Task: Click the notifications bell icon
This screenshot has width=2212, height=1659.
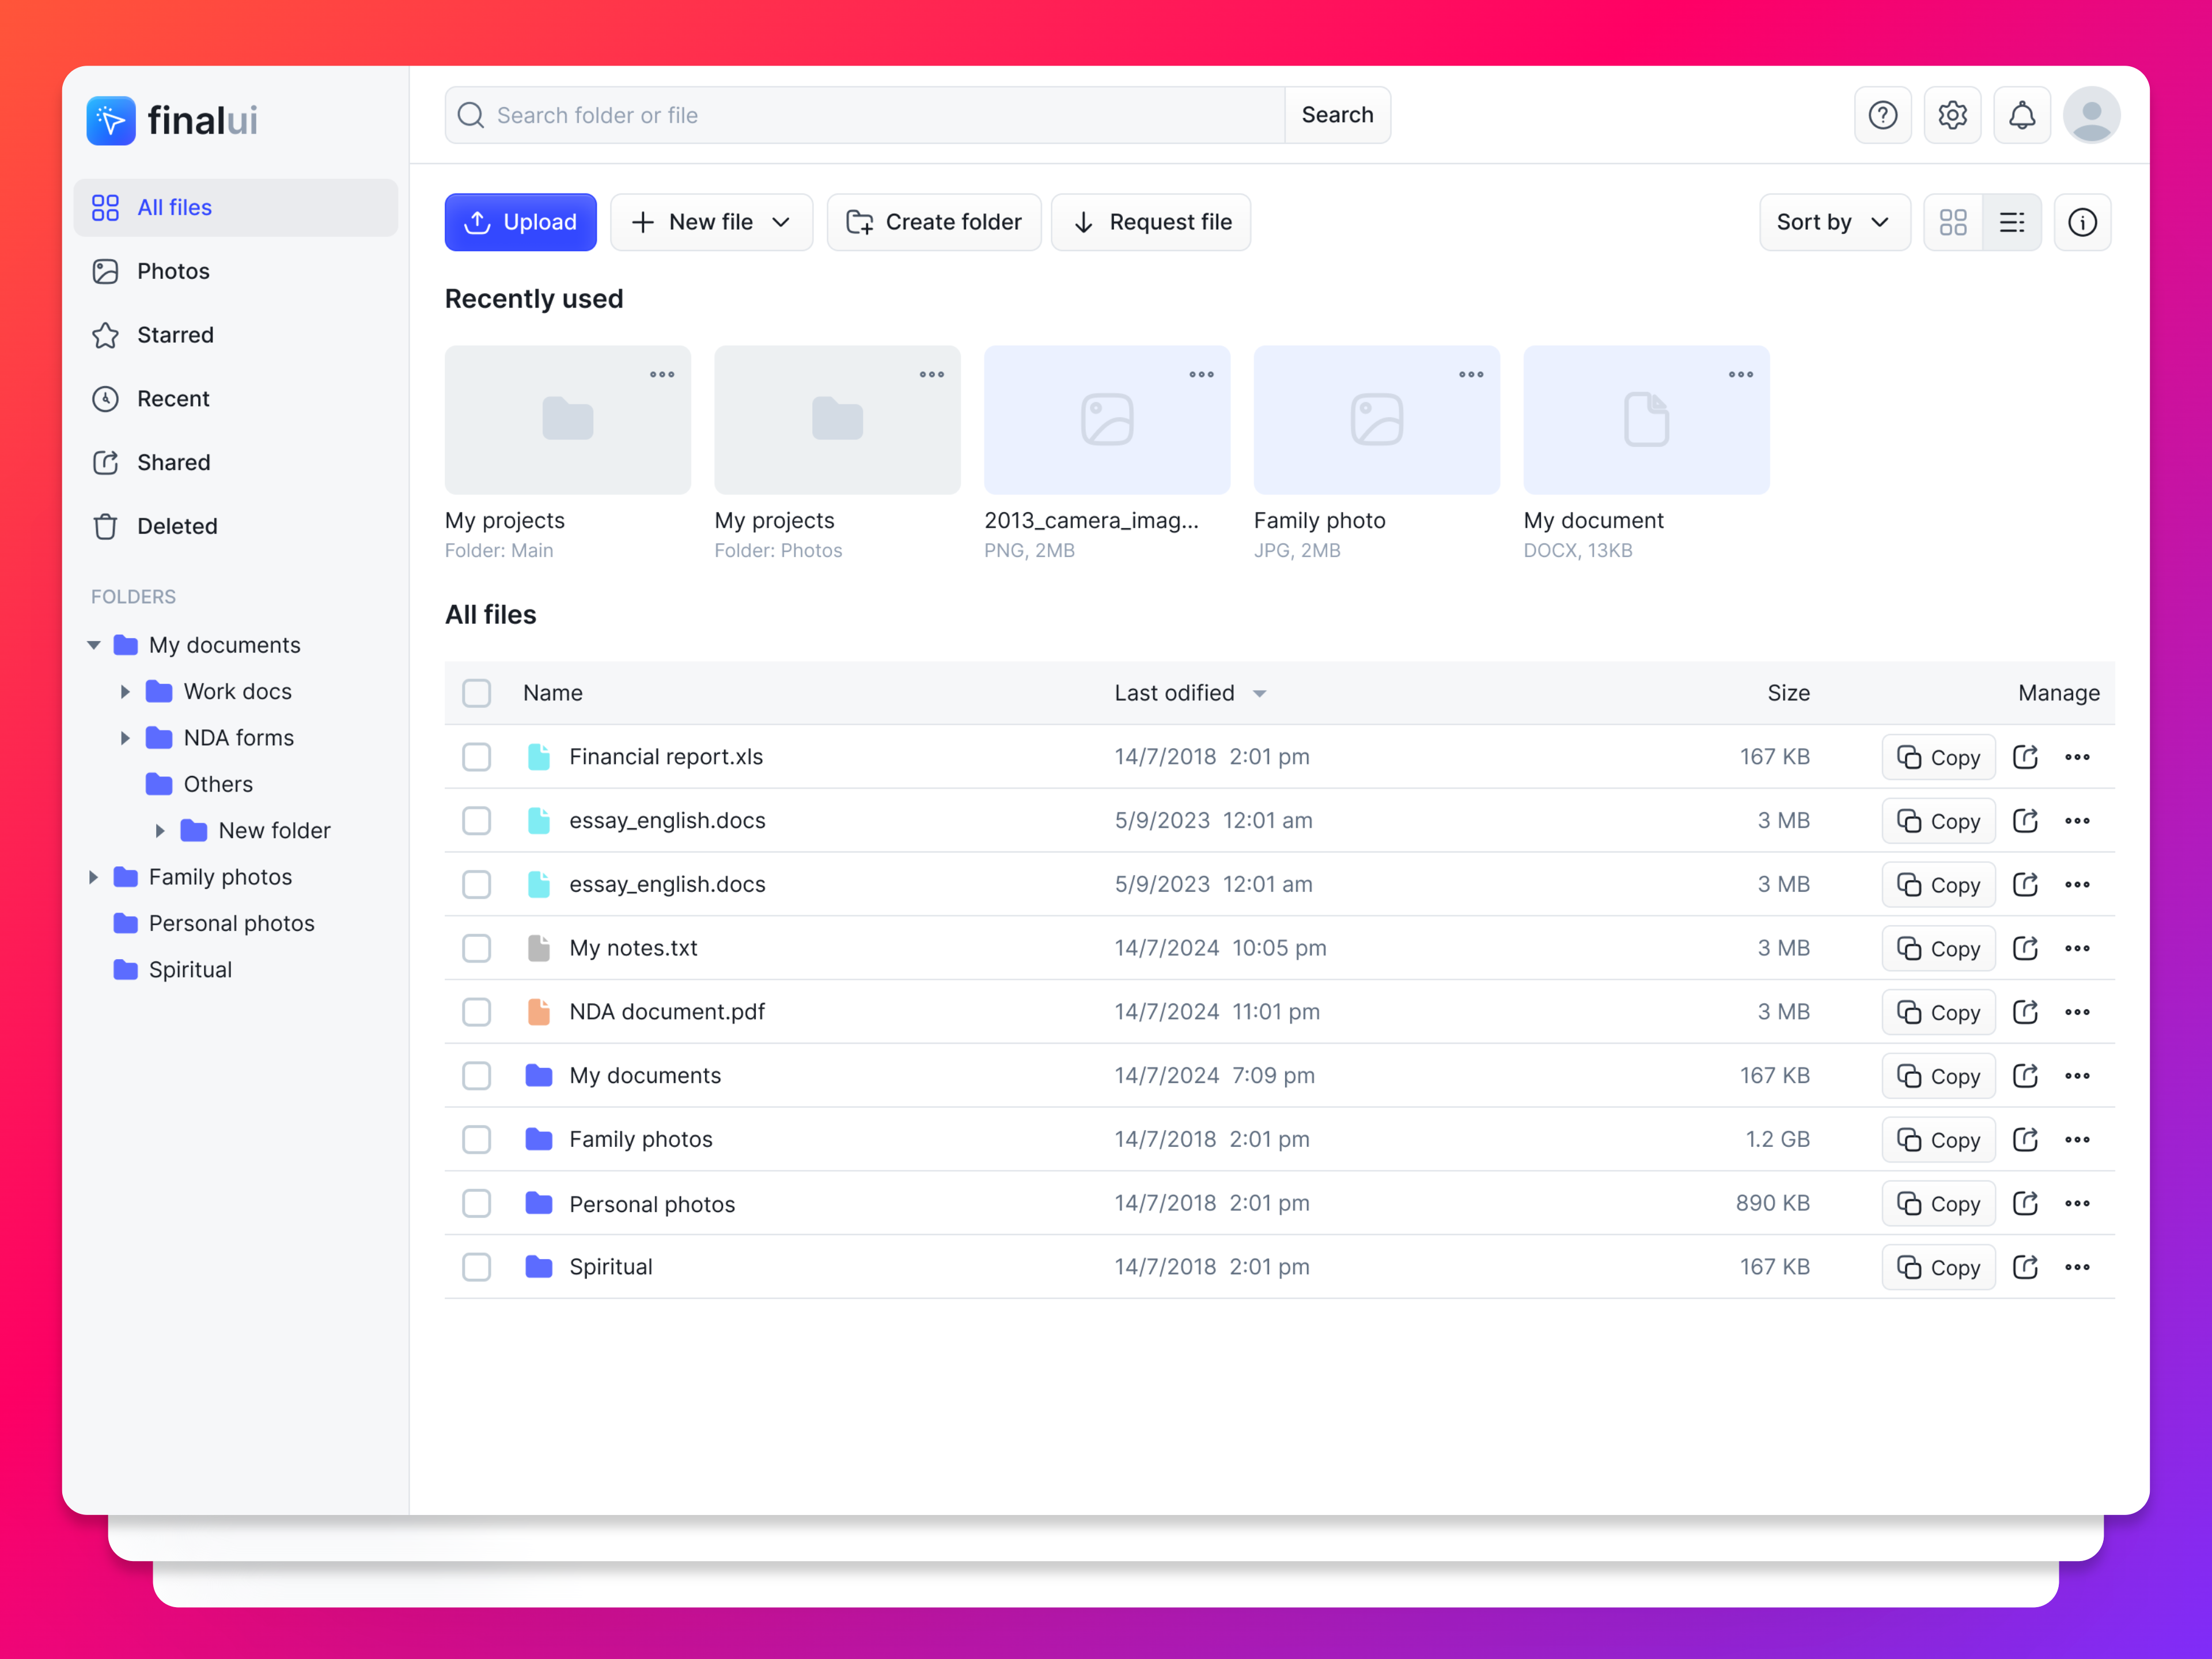Action: 2022,115
